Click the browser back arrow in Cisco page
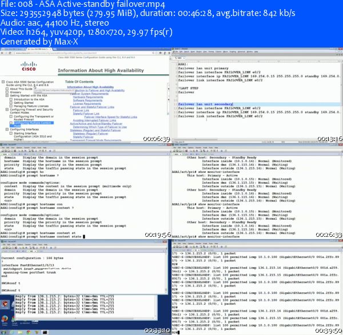Viewport: 343px width, 335px height. click(x=2, y=53)
